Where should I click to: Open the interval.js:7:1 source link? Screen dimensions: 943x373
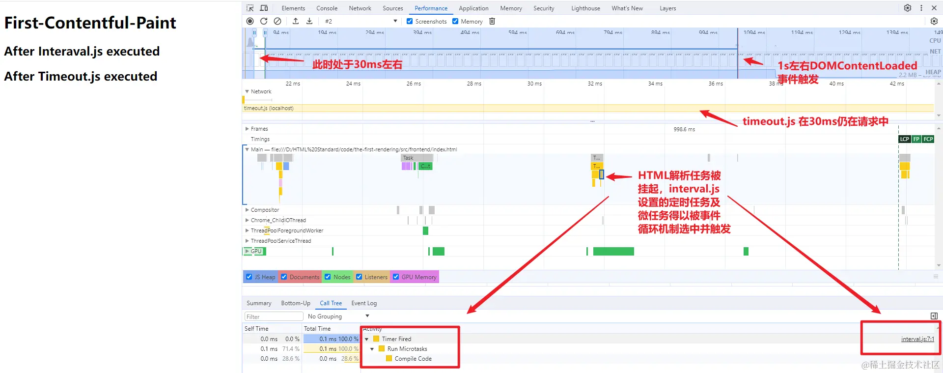tap(917, 339)
